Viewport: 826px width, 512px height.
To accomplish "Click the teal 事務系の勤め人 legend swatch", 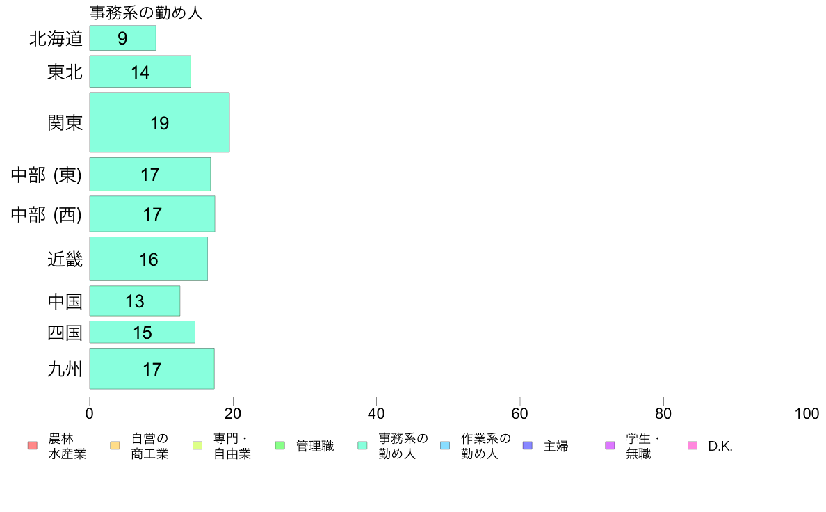I will pos(362,445).
